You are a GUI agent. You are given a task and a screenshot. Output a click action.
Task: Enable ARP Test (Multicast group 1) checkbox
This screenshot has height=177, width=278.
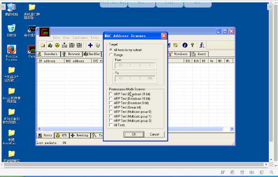tap(110, 116)
